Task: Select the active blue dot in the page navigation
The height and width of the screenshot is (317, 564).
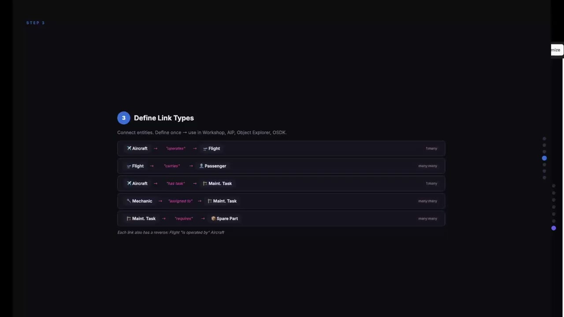Action: (x=544, y=158)
